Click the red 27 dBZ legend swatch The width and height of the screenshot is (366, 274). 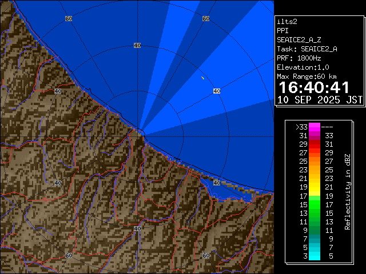pyautogui.click(x=315, y=153)
